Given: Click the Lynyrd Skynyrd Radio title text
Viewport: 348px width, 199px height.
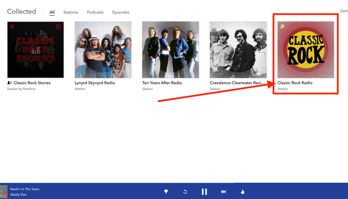Looking at the screenshot, I should tap(95, 83).
